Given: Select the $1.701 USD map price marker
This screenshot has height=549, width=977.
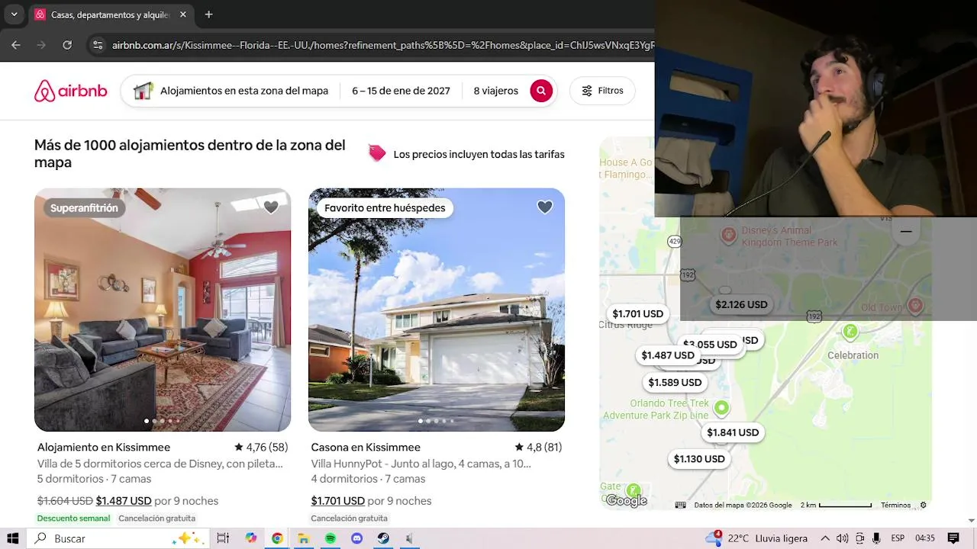Looking at the screenshot, I should click(x=637, y=313).
